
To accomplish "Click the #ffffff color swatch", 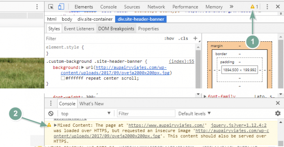I will coord(63,78).
